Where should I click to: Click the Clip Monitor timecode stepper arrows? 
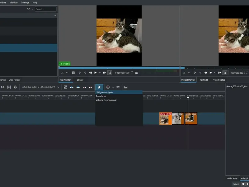pyautogui.click(x=132, y=73)
